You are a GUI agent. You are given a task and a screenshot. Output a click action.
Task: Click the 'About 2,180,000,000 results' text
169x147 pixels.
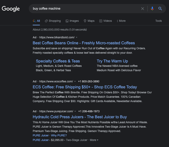coord(60,29)
